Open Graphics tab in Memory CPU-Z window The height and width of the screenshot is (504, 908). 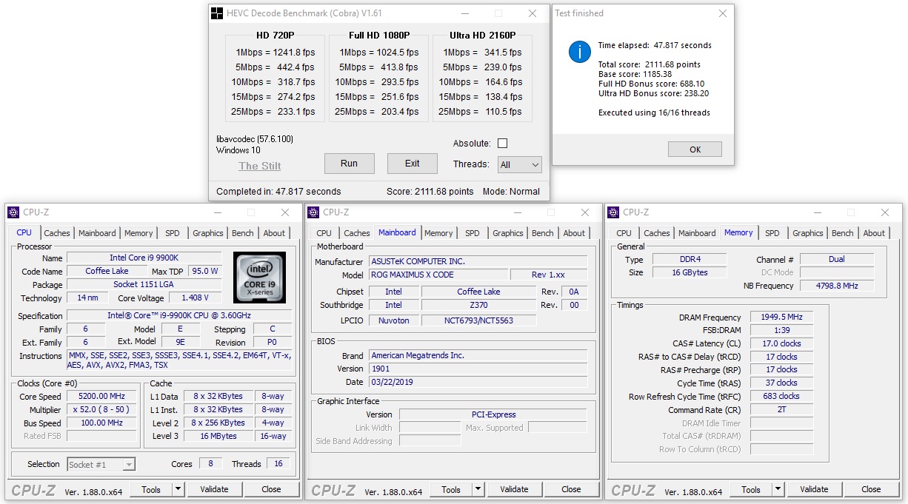click(x=808, y=233)
